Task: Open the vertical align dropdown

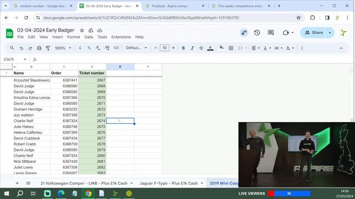Action: point(267,48)
